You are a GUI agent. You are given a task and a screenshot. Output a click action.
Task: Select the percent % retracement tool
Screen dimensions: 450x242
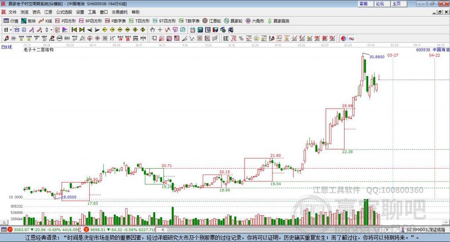(x=241, y=38)
